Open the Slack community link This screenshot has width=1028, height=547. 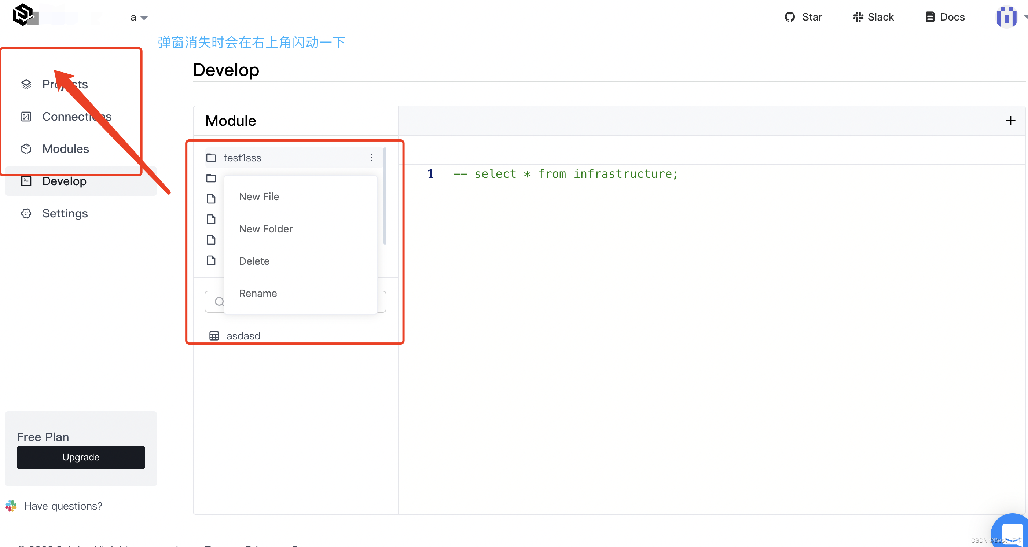(873, 17)
